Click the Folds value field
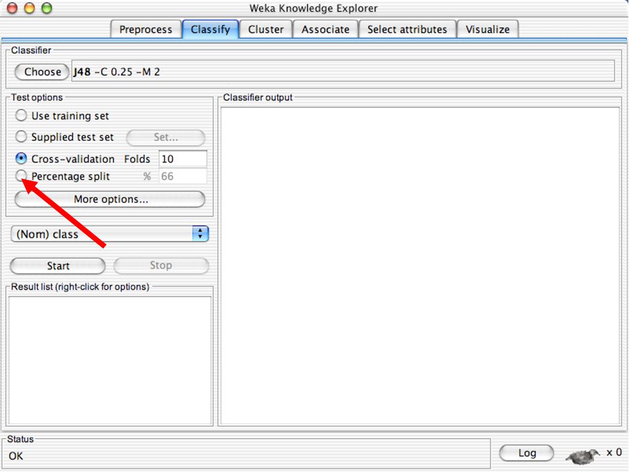This screenshot has width=629, height=472. point(183,159)
